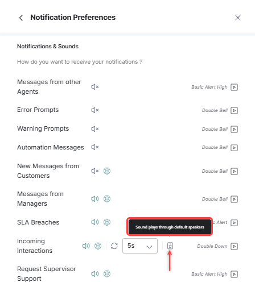Image resolution: width=255 pixels, height=291 pixels.
Task: Play the Error Prompts Double Bell sound
Action: (234, 110)
